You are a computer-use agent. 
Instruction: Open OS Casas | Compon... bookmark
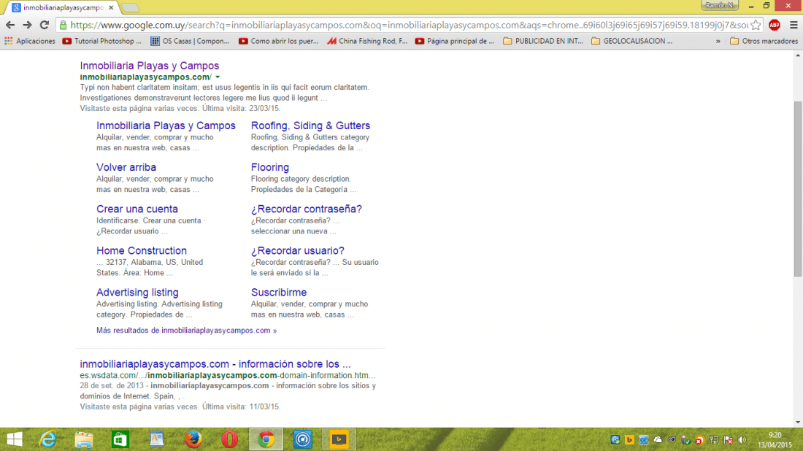(x=190, y=41)
